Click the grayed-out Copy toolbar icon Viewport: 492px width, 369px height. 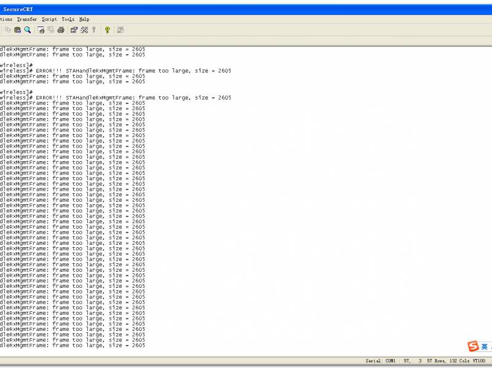pyautogui.click(x=8, y=30)
